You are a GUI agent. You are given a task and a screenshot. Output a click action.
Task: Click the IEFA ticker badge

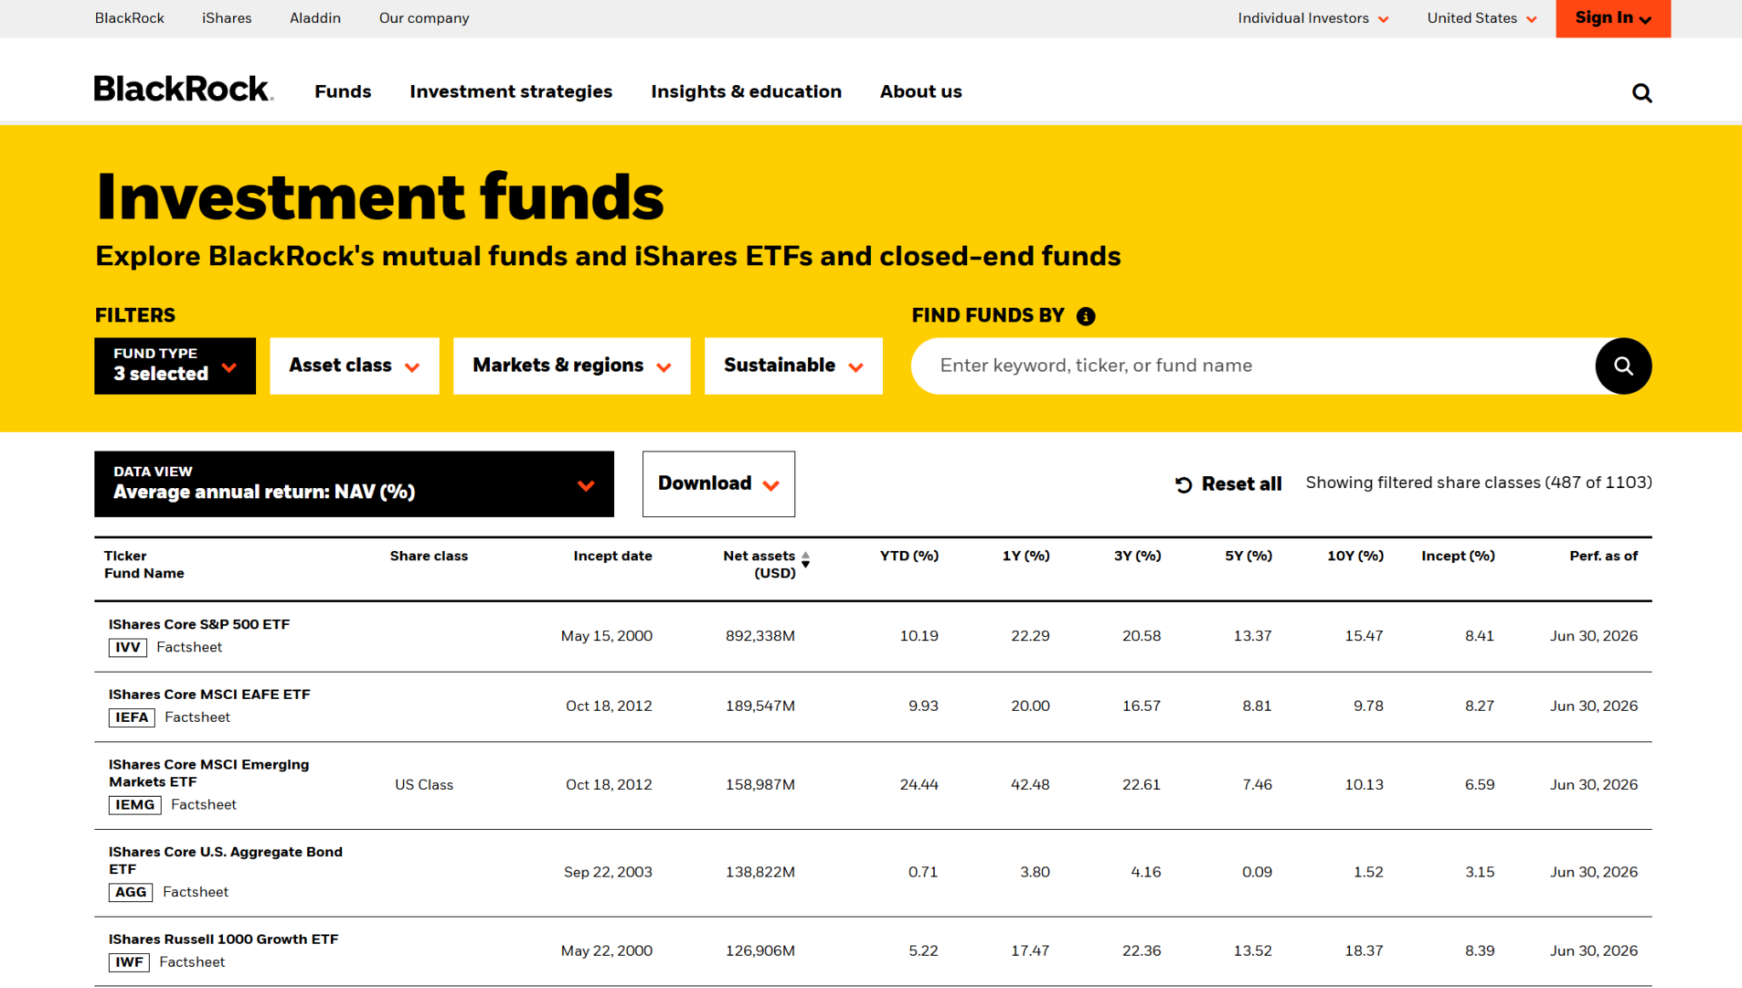(x=132, y=718)
